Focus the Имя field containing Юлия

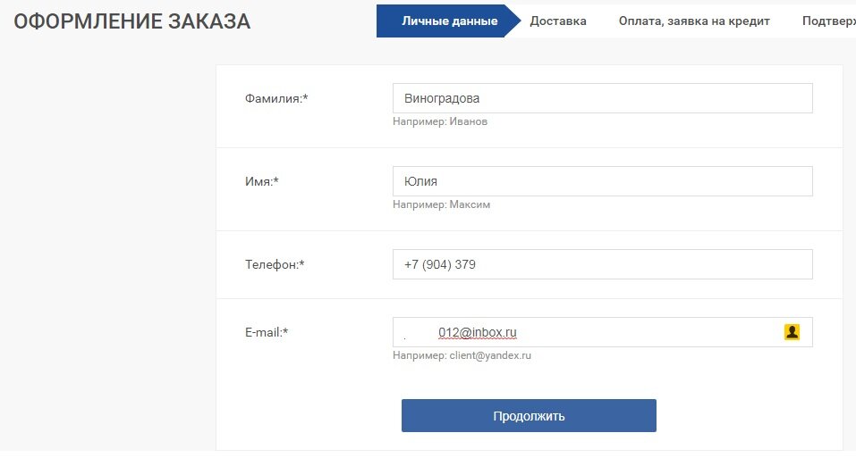click(602, 181)
